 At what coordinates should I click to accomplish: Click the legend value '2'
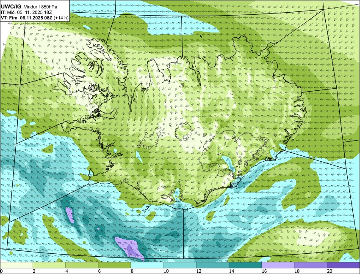[34, 271]
